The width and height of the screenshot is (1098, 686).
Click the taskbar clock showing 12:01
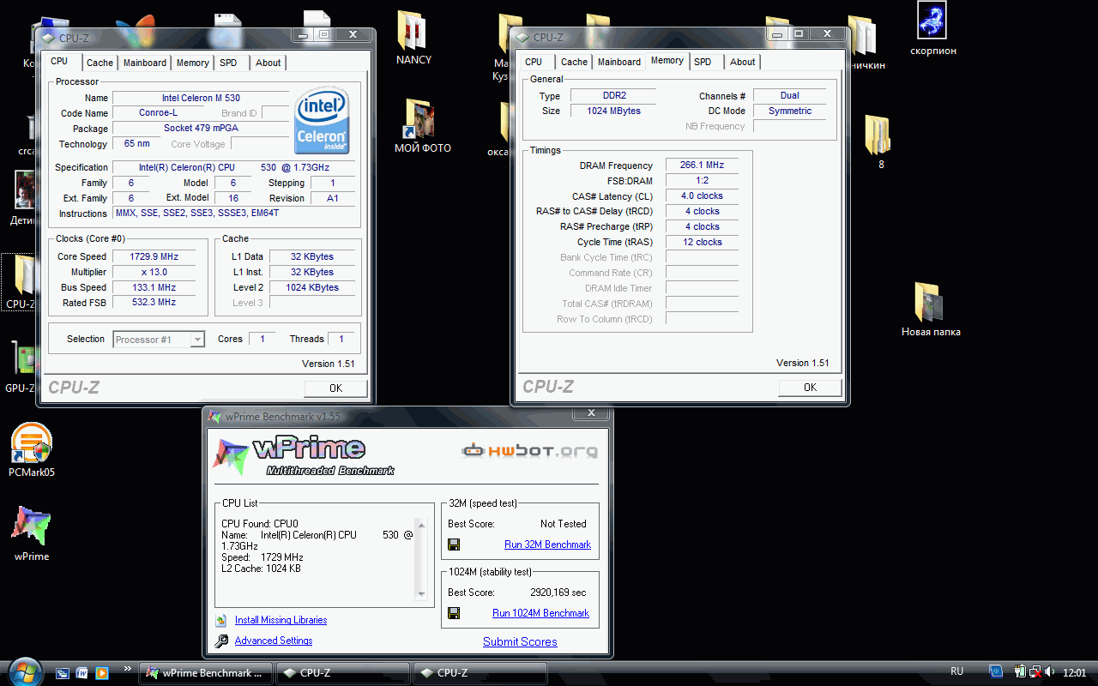pyautogui.click(x=1075, y=672)
